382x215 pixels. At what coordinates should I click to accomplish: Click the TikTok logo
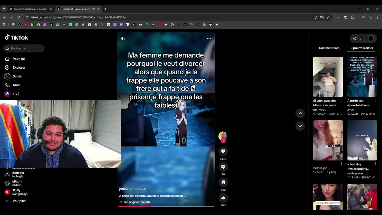coord(16,38)
